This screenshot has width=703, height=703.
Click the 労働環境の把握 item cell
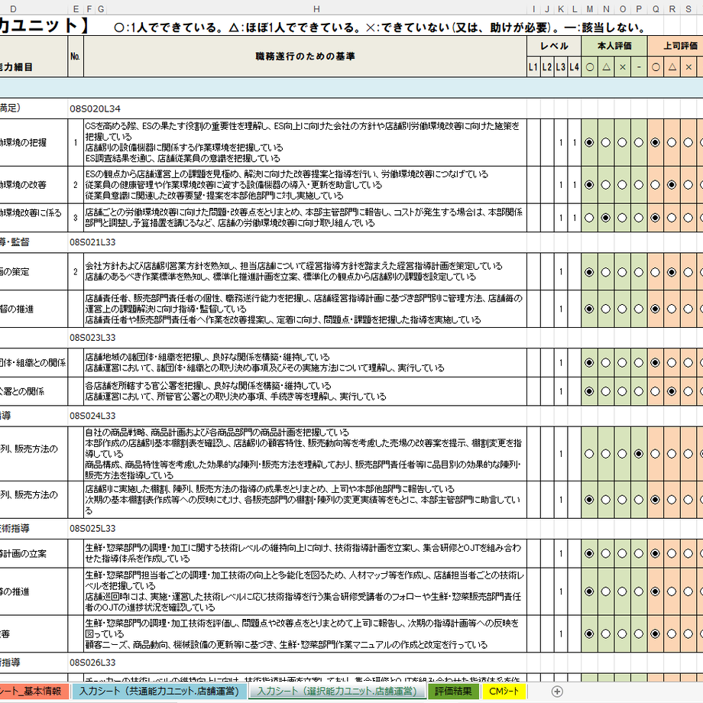click(x=34, y=143)
